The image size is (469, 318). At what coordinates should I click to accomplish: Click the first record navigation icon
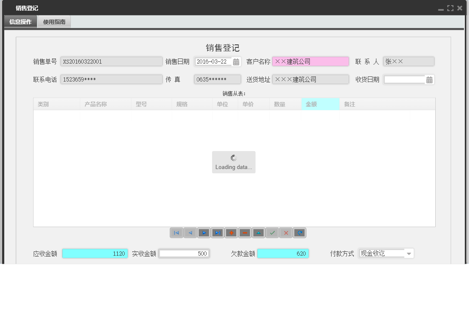(x=176, y=233)
